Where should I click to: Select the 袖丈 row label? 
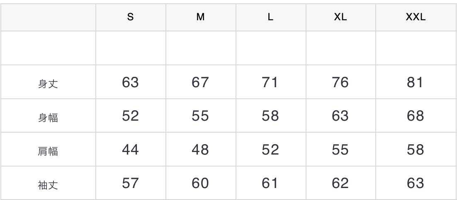48,185
